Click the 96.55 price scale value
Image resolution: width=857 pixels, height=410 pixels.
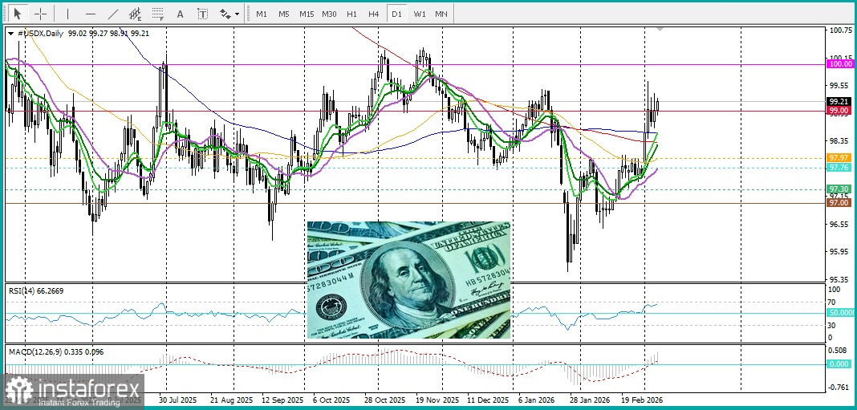tap(840, 224)
